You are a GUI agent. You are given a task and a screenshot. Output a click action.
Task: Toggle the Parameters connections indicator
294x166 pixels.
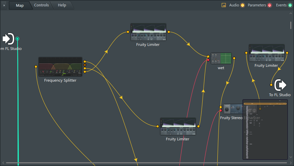point(269,5)
